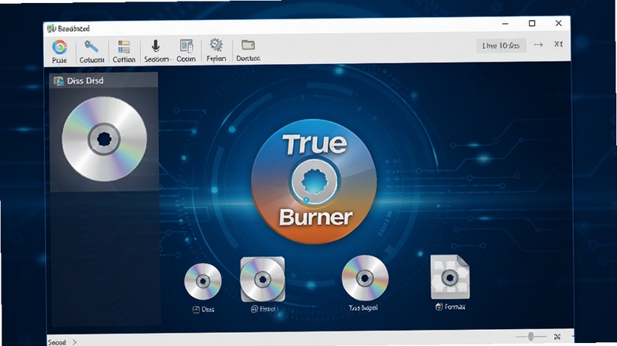Click the right arrow in the toolbar
Image resolution: width=617 pixels, height=346 pixels.
pos(538,45)
